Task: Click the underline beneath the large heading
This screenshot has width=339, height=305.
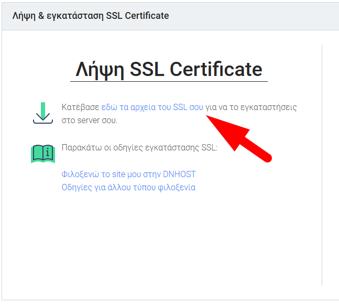Action: pyautogui.click(x=169, y=82)
